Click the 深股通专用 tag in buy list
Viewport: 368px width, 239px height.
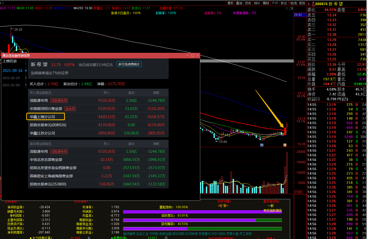[x=59, y=100]
